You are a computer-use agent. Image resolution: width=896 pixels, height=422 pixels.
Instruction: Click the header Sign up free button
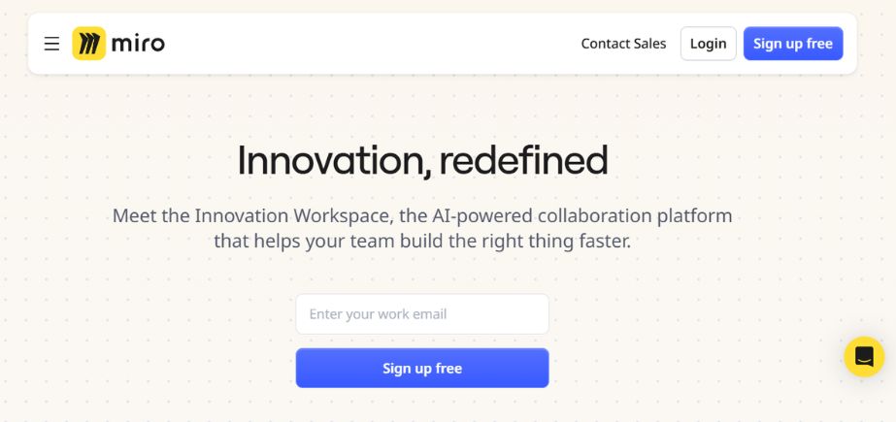(x=792, y=44)
